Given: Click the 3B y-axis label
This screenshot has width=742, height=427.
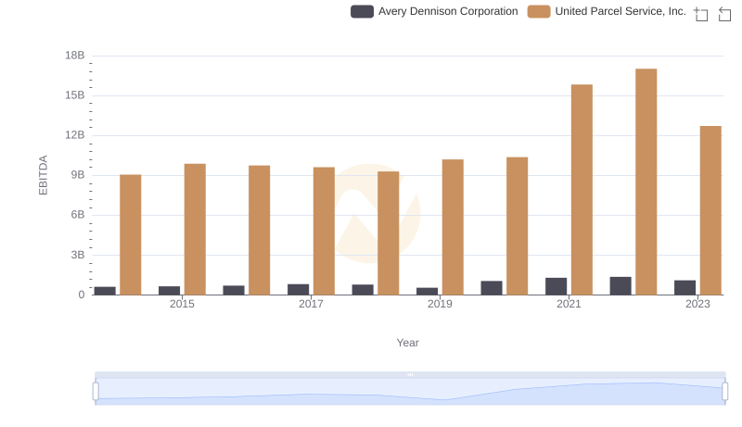Looking at the screenshot, I should pyautogui.click(x=78, y=255).
